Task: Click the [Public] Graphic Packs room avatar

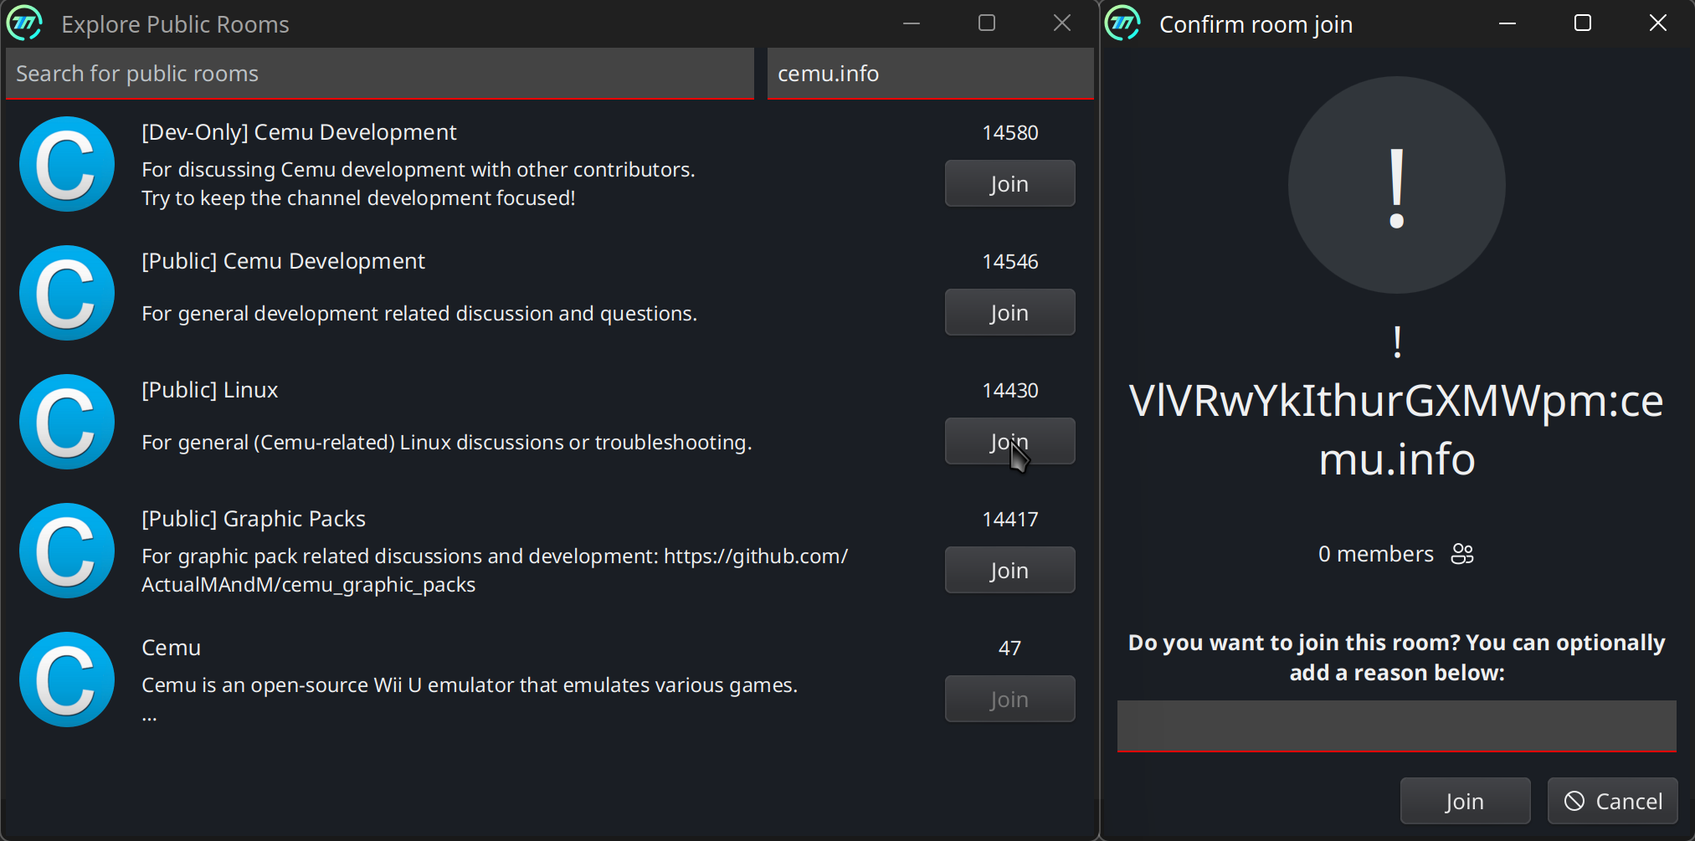Action: pyautogui.click(x=67, y=551)
